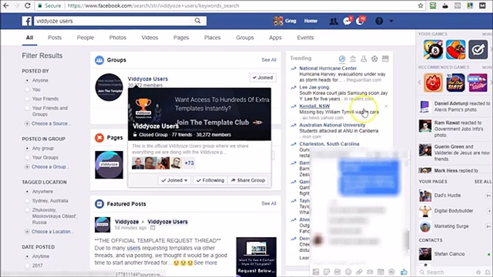Open the account menu dropdown arrow
The image size is (493, 277).
click(391, 21)
